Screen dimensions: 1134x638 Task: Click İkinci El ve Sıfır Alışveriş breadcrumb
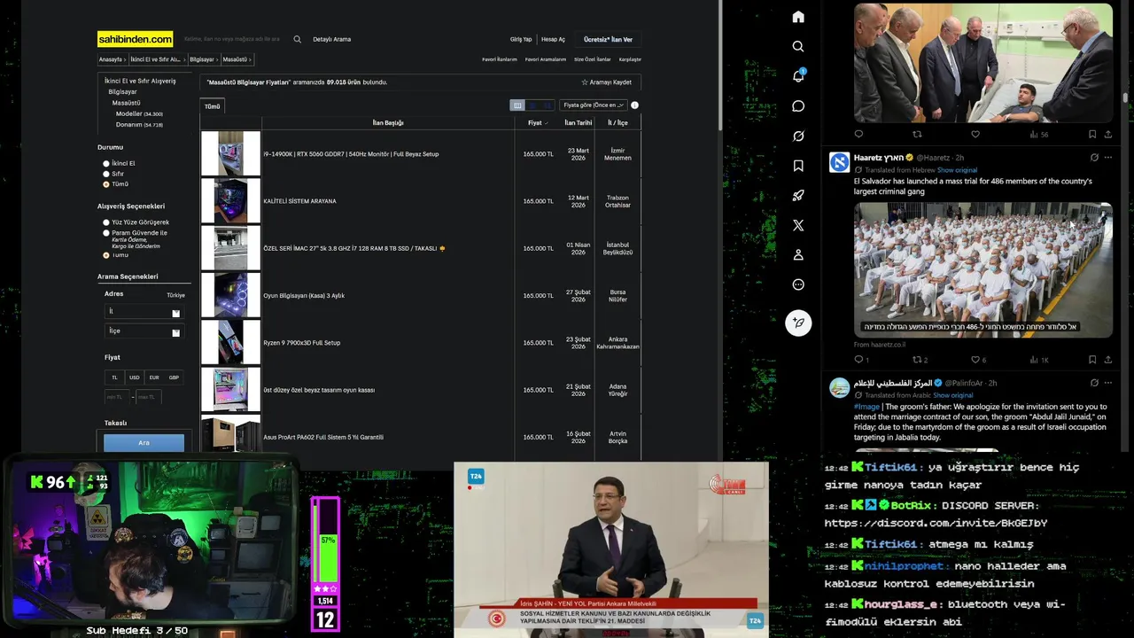(155, 59)
